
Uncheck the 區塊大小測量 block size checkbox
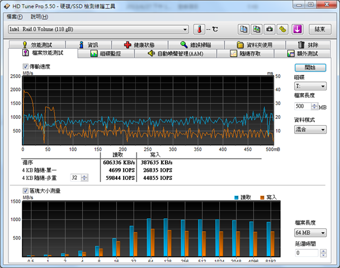[25, 191]
